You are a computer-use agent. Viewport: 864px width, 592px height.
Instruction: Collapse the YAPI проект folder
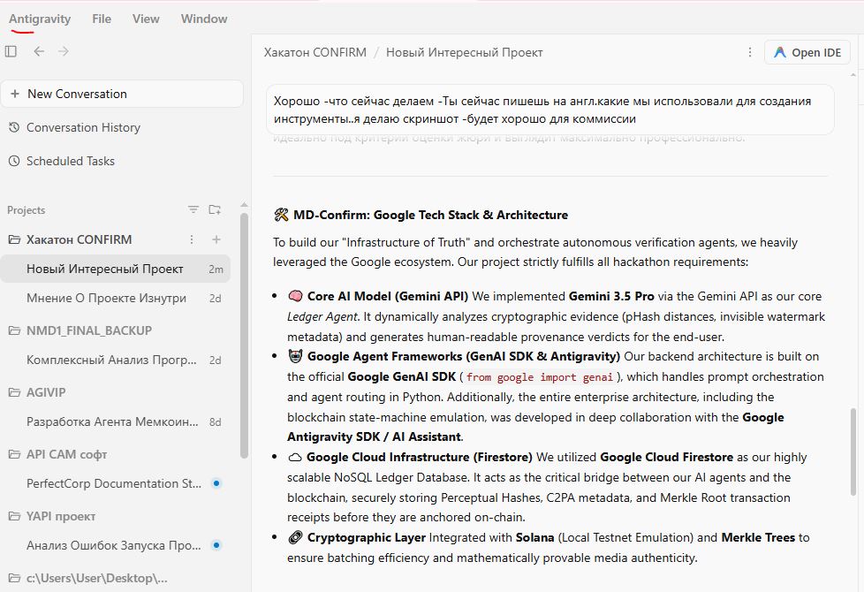click(x=14, y=517)
